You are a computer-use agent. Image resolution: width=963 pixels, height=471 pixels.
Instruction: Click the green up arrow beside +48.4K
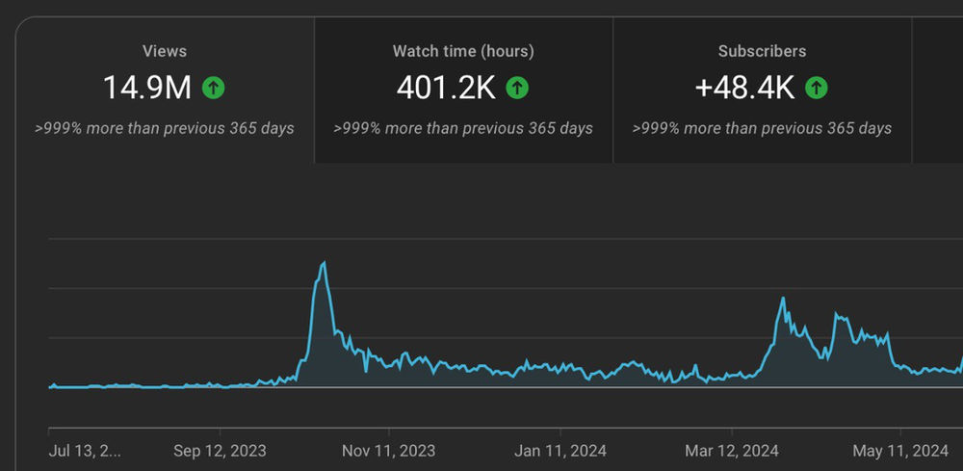point(817,88)
